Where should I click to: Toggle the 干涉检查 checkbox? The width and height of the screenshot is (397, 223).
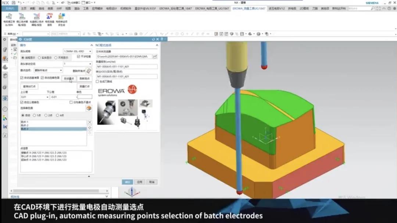[x=79, y=57]
